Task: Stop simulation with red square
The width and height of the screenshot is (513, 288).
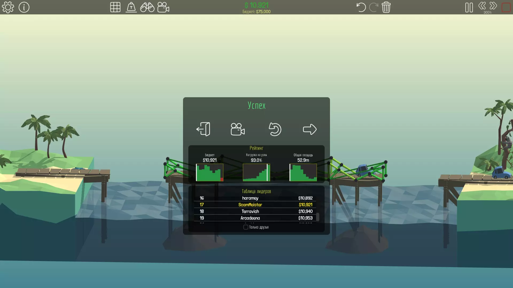Action: pos(506,7)
